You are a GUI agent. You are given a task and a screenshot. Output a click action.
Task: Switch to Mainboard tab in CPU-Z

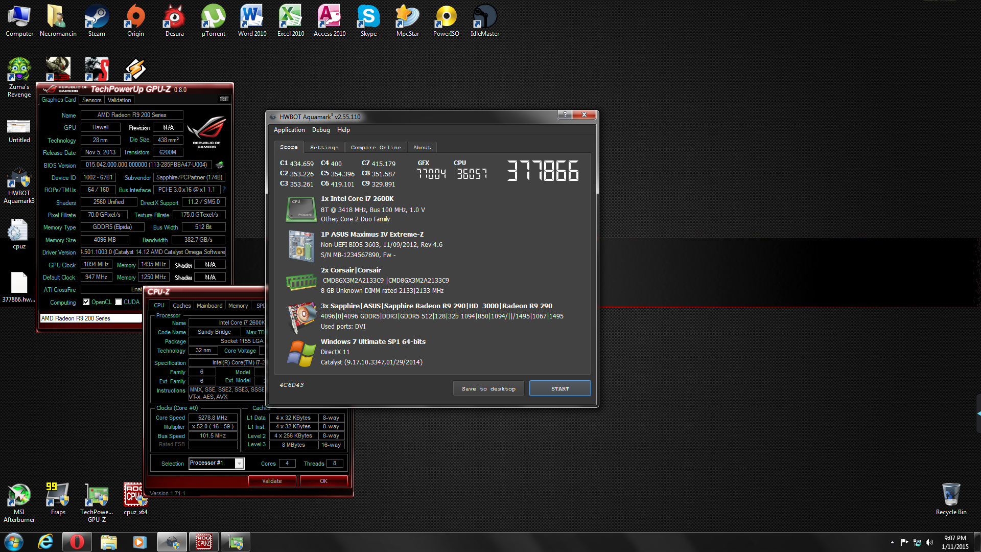tap(209, 306)
